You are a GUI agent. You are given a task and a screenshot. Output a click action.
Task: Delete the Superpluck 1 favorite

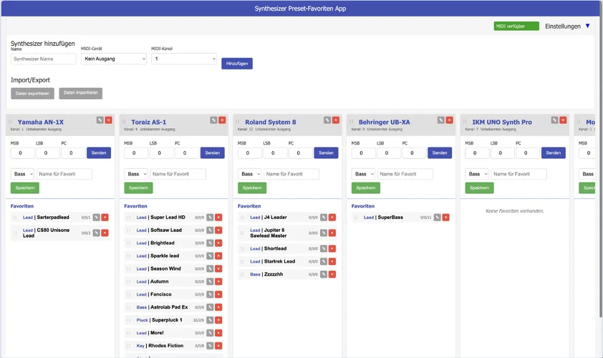pyautogui.click(x=218, y=320)
